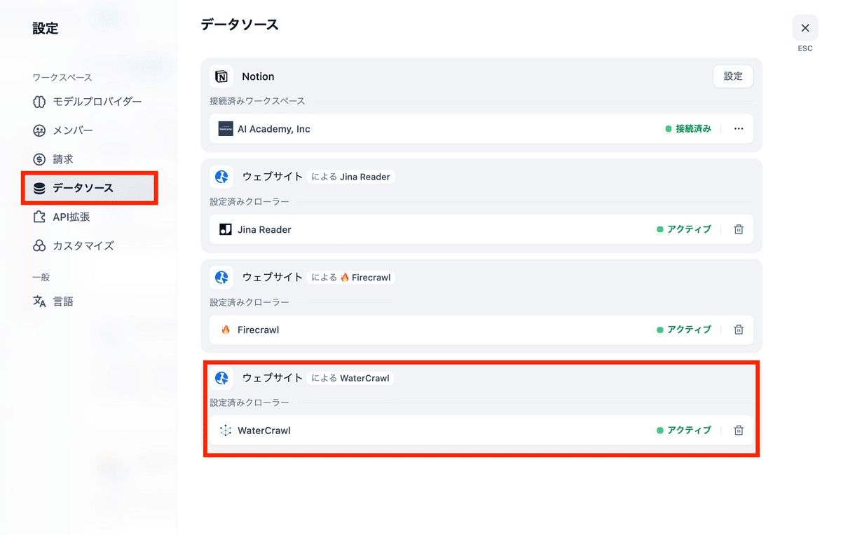The image size is (841, 535).
Task: Click the 接続済み status indicator
Action: pyautogui.click(x=689, y=128)
